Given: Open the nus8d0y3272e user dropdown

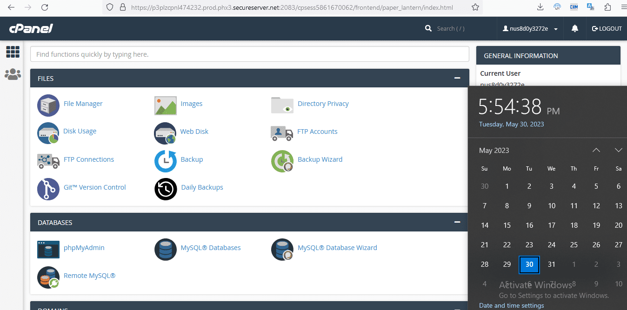Looking at the screenshot, I should point(530,29).
